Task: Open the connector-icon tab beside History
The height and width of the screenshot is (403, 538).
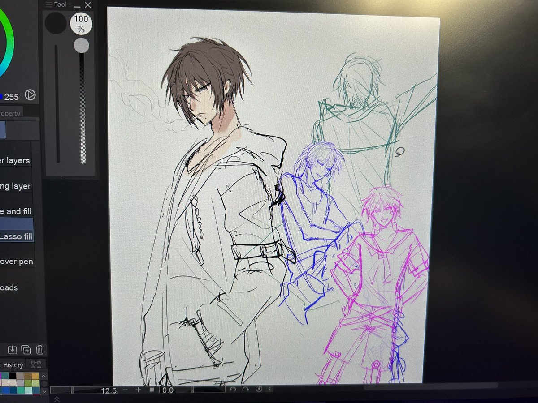Action: pos(36,364)
